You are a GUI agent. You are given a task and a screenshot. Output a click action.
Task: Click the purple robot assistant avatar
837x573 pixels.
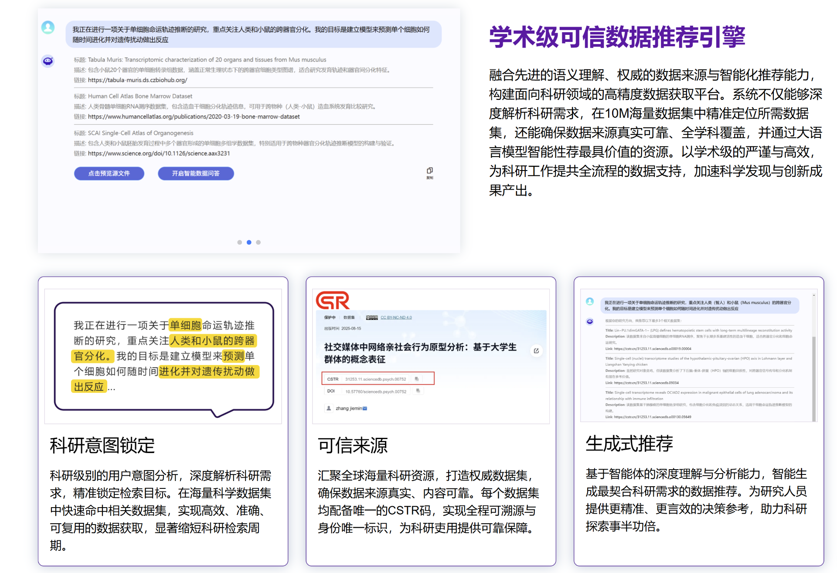(x=48, y=61)
